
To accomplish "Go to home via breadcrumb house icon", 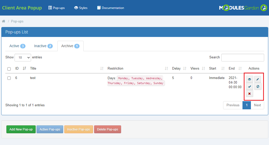I will [x=4, y=21].
